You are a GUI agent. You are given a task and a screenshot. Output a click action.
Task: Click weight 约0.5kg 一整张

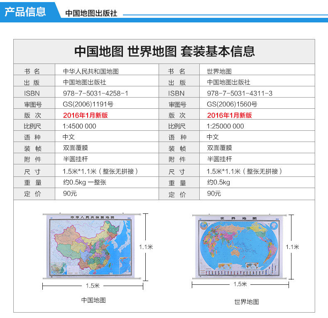85,182
